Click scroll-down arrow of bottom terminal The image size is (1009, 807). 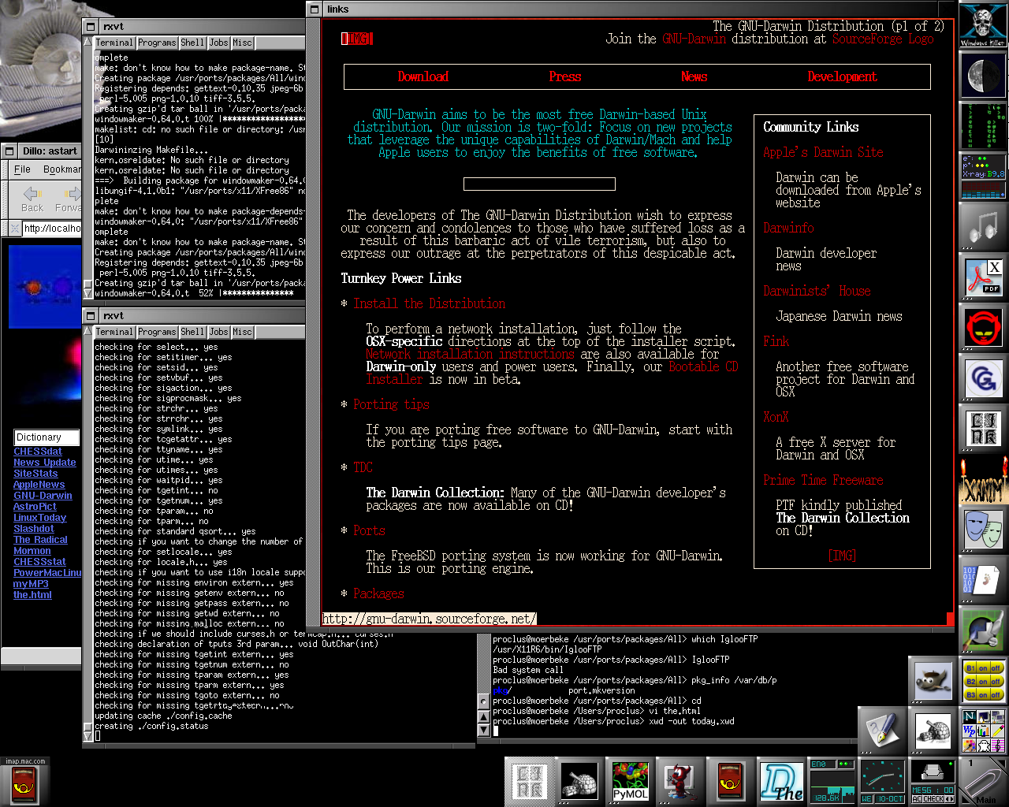(484, 730)
